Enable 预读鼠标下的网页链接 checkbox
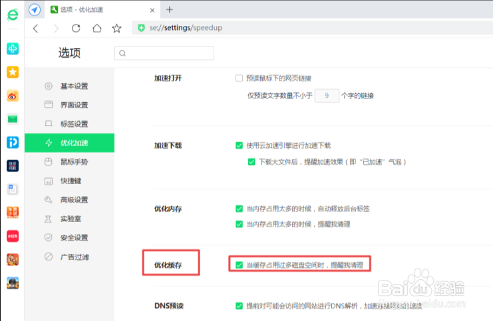 tap(239, 78)
